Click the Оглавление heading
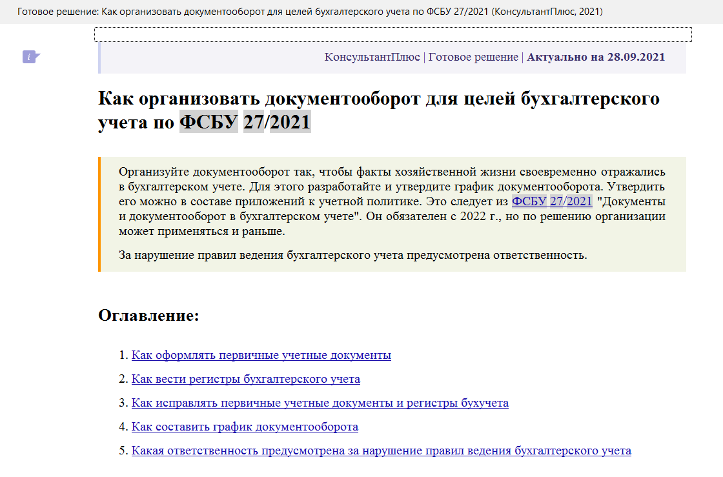This screenshot has height=477, width=723. pos(148,315)
